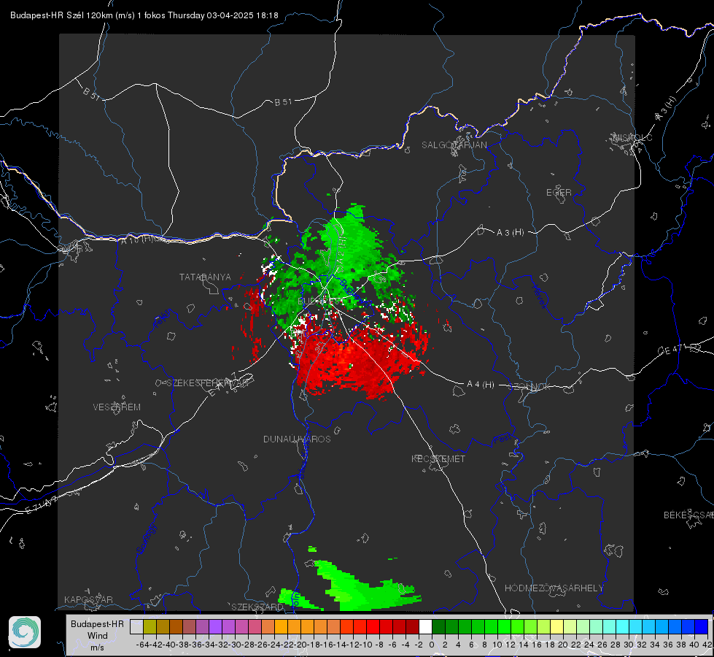This screenshot has height=657, width=714.
Task: Click the "A 3 (H)" road label near Eger
Action: [x=510, y=233]
